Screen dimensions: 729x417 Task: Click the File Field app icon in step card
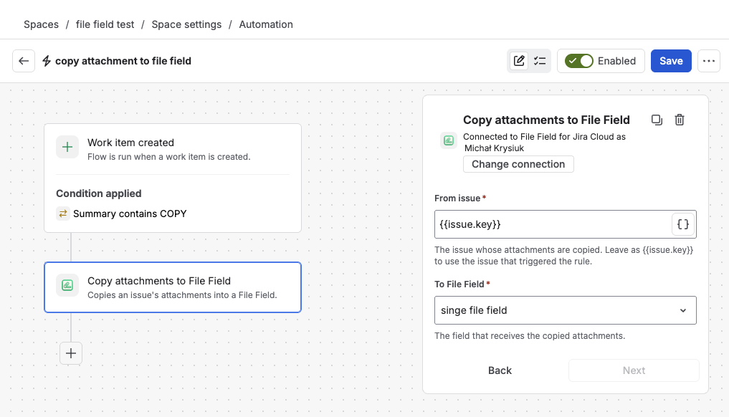tap(67, 285)
